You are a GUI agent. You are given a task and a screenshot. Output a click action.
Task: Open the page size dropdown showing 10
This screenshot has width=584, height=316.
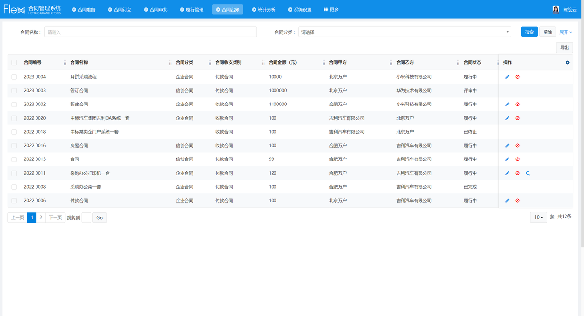(538, 217)
